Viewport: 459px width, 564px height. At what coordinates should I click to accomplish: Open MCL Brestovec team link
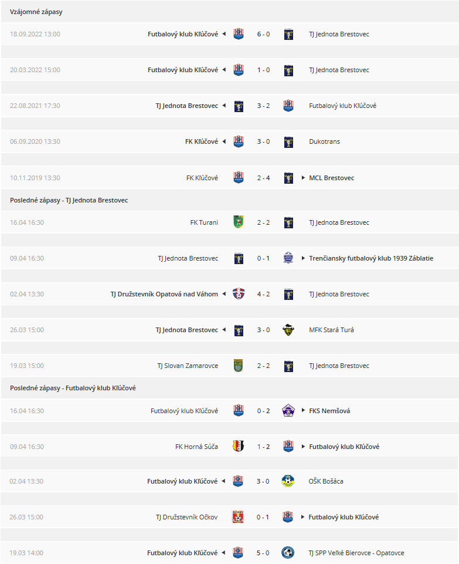coord(332,178)
